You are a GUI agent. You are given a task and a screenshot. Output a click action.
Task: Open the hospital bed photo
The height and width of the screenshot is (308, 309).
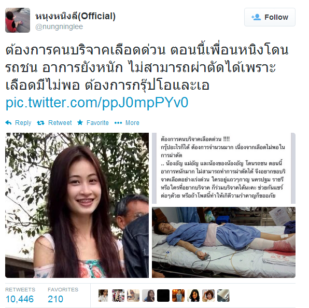(223, 242)
